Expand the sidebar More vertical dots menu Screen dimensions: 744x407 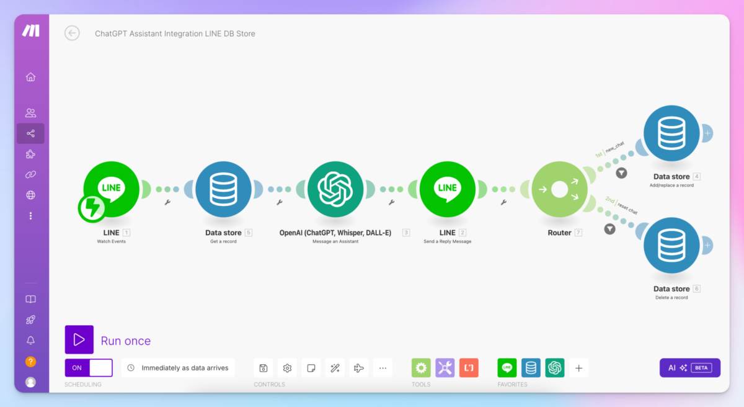pos(30,216)
